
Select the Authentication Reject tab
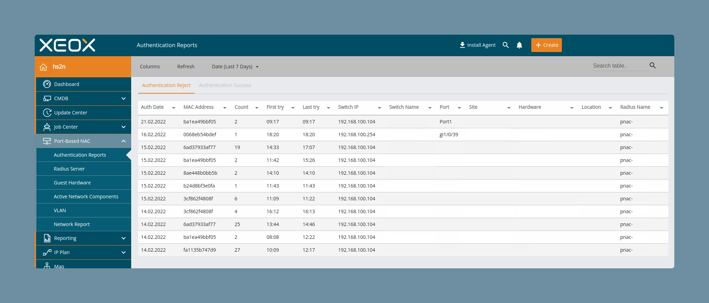[x=166, y=85]
